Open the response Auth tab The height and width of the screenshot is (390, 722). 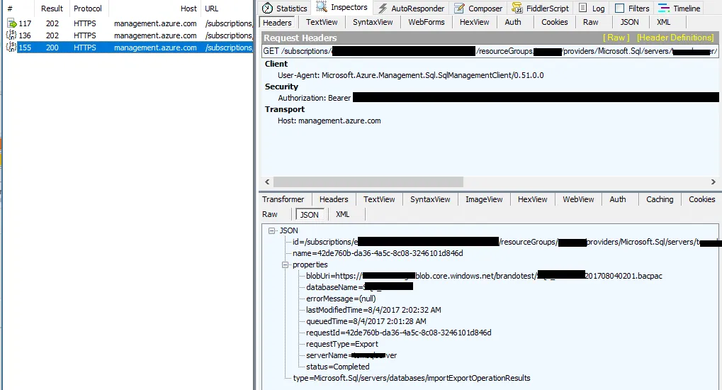pyautogui.click(x=617, y=199)
